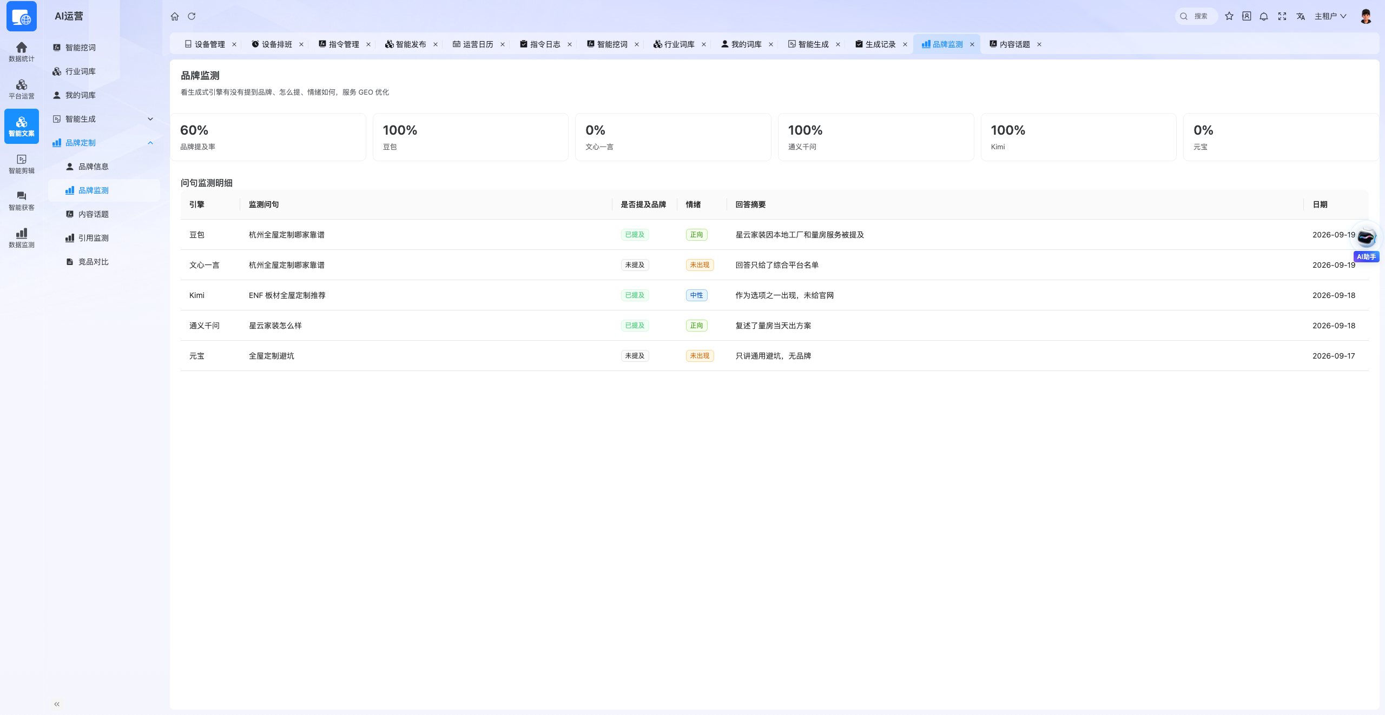Go to home page via house icon
The height and width of the screenshot is (715, 1385).
(175, 16)
